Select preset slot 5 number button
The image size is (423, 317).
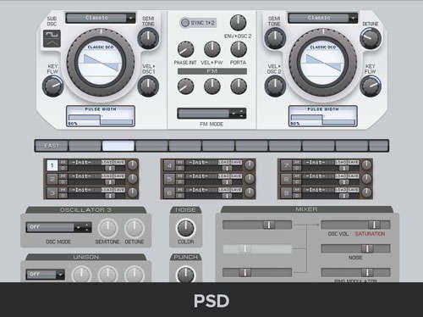pos(169,179)
